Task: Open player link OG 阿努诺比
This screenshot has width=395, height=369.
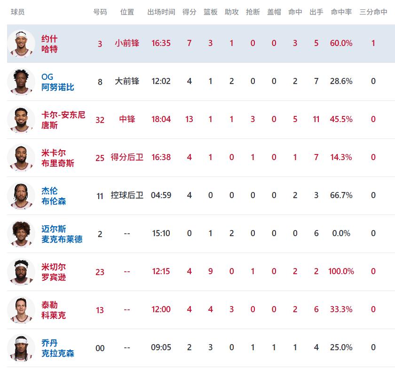Action: 57,82
